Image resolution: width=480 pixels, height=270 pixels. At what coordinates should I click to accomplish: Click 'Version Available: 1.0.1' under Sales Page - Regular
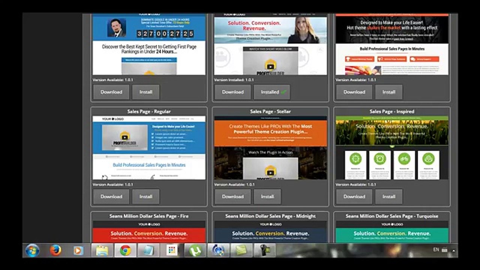pos(113,184)
